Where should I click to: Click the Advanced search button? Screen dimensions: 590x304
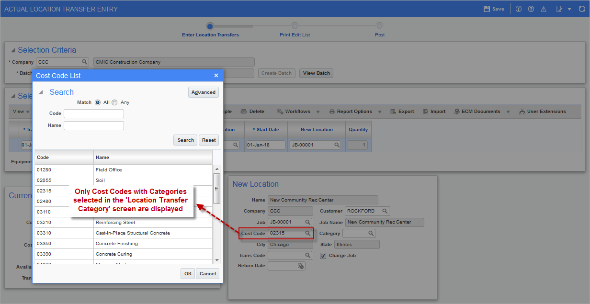[204, 92]
